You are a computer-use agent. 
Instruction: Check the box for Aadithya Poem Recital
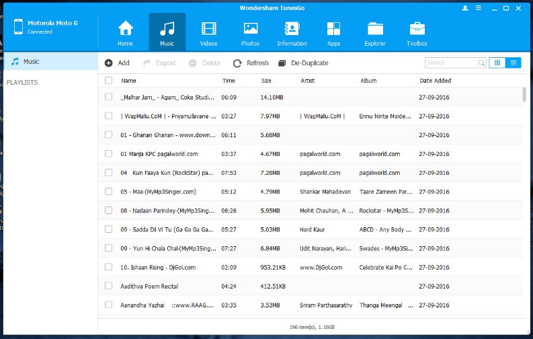coord(109,286)
